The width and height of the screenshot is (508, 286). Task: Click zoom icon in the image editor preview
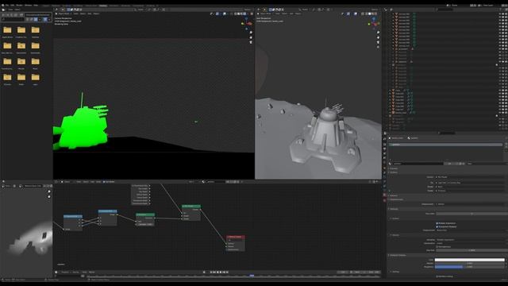(49, 192)
